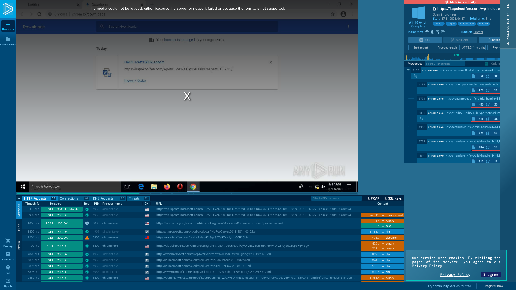Viewport: 516px width, 290px height.
Task: Click the warning reputation icon on kapokcoffee row
Action: pos(87,238)
